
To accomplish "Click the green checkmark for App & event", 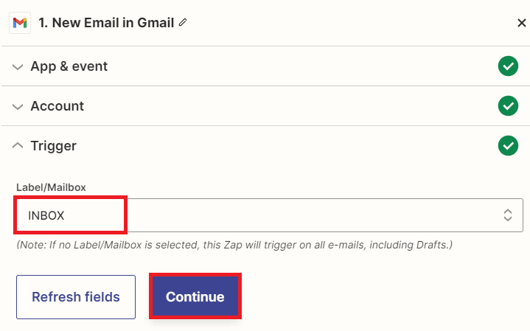I will 508,66.
